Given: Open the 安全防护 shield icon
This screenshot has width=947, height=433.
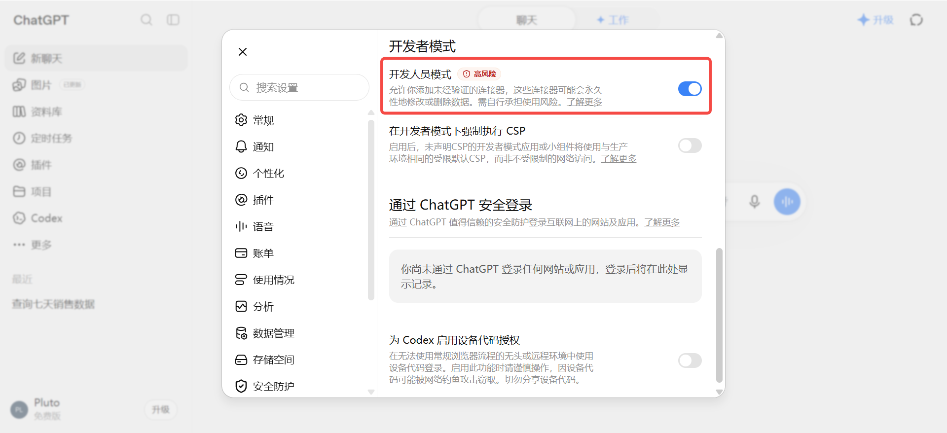Looking at the screenshot, I should click(x=241, y=386).
